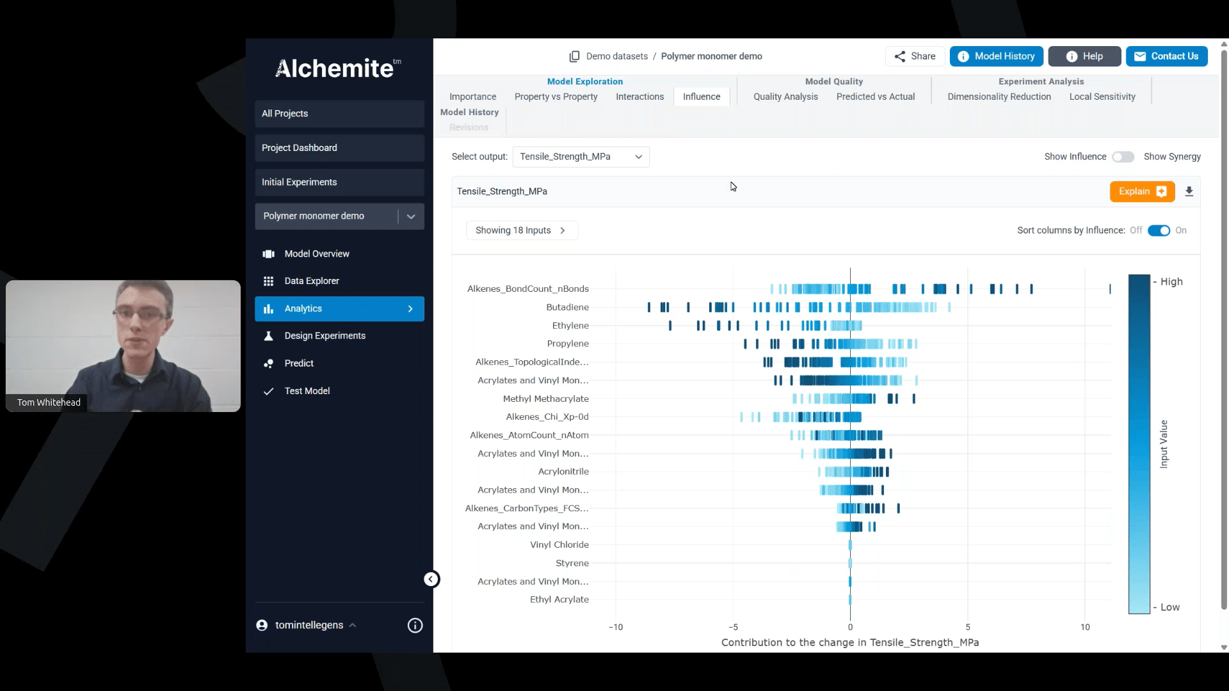The image size is (1229, 691).
Task: Click the Design Experiments flask icon
Action: tap(268, 336)
